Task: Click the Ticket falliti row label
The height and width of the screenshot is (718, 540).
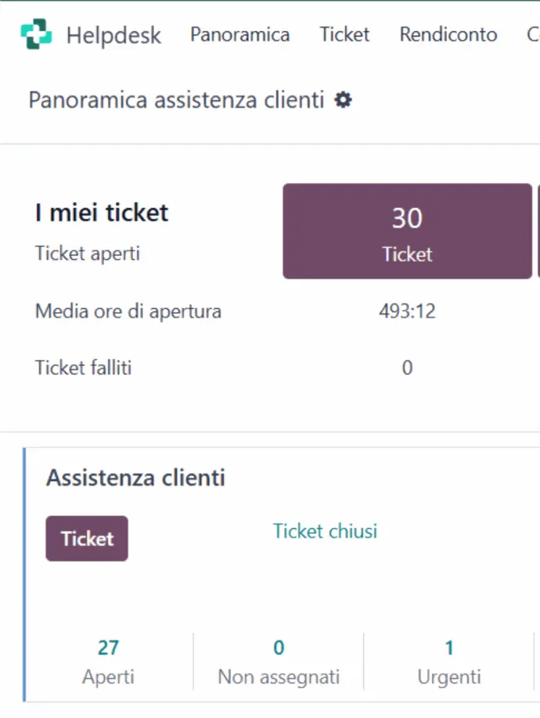Action: [83, 368]
